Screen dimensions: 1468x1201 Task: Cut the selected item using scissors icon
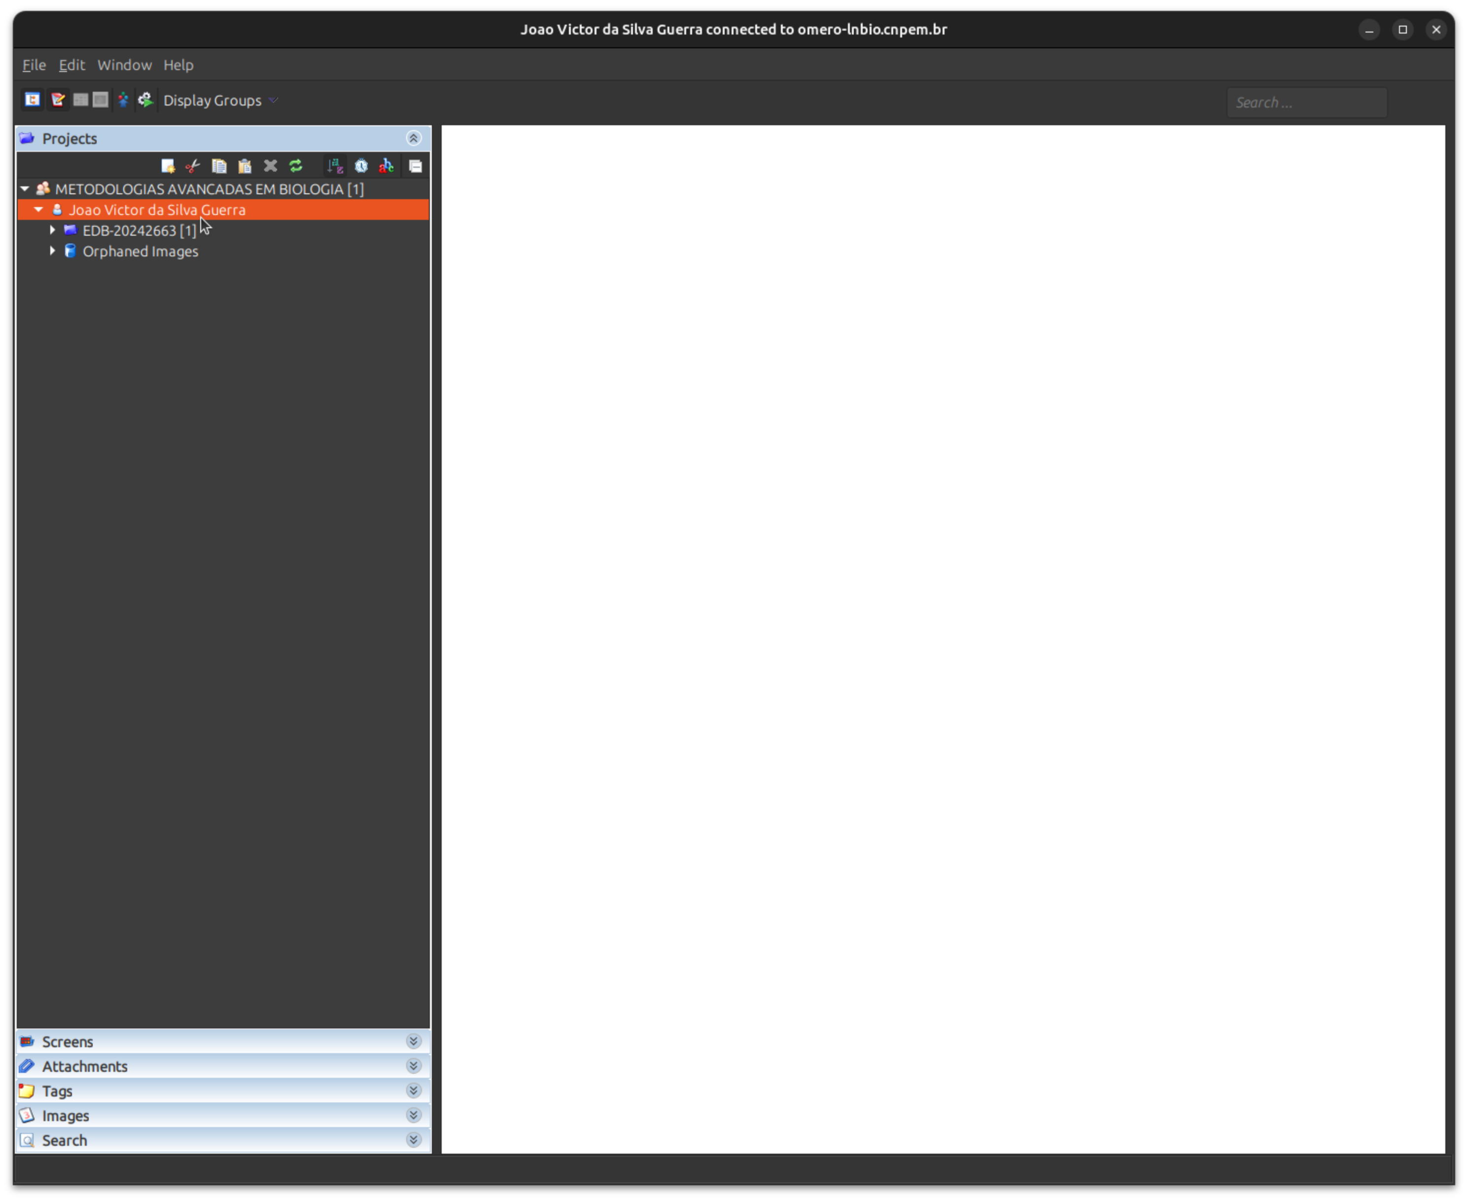point(192,165)
